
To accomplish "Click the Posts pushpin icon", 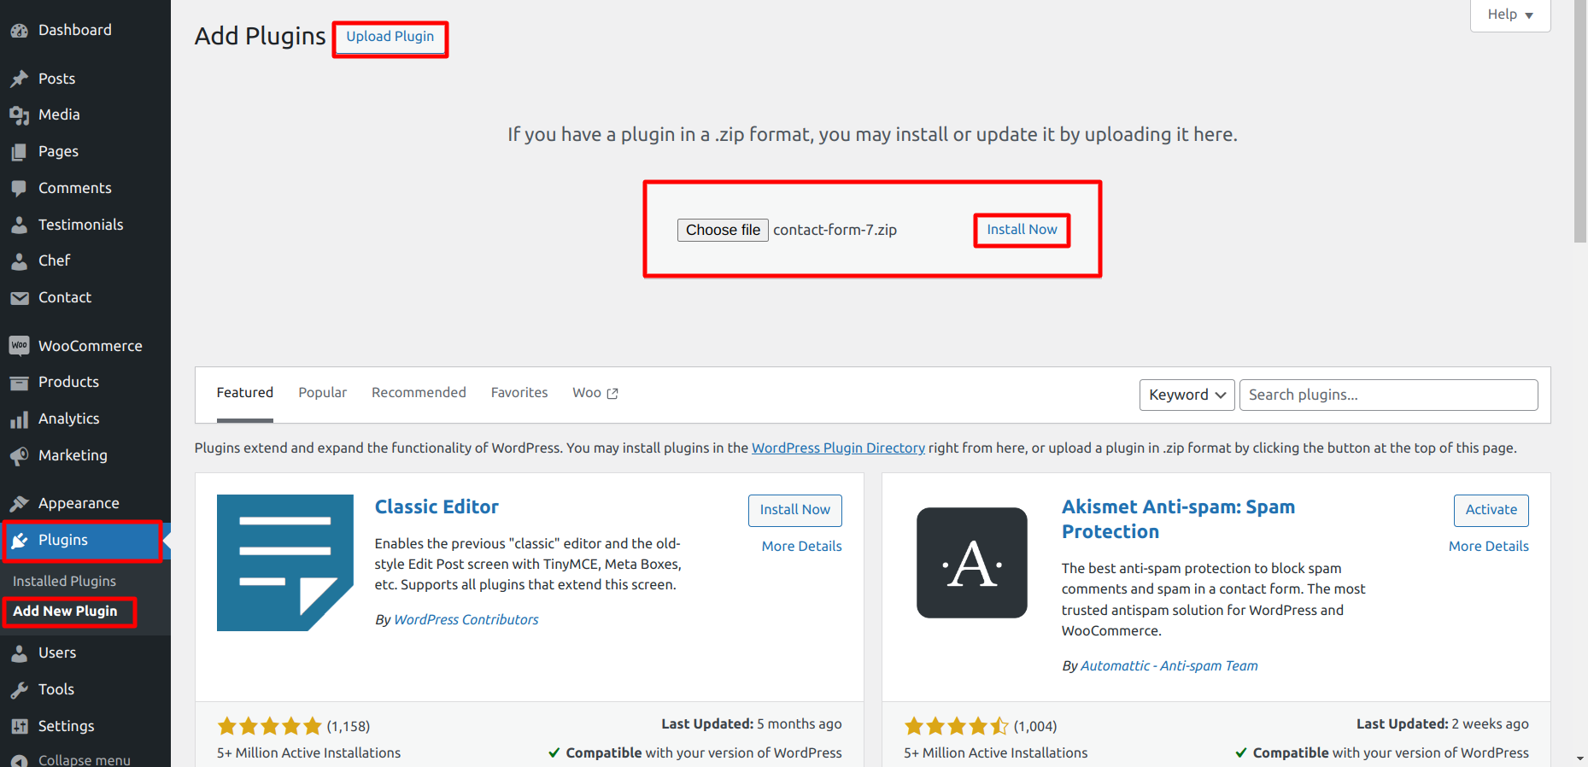I will pyautogui.click(x=19, y=79).
